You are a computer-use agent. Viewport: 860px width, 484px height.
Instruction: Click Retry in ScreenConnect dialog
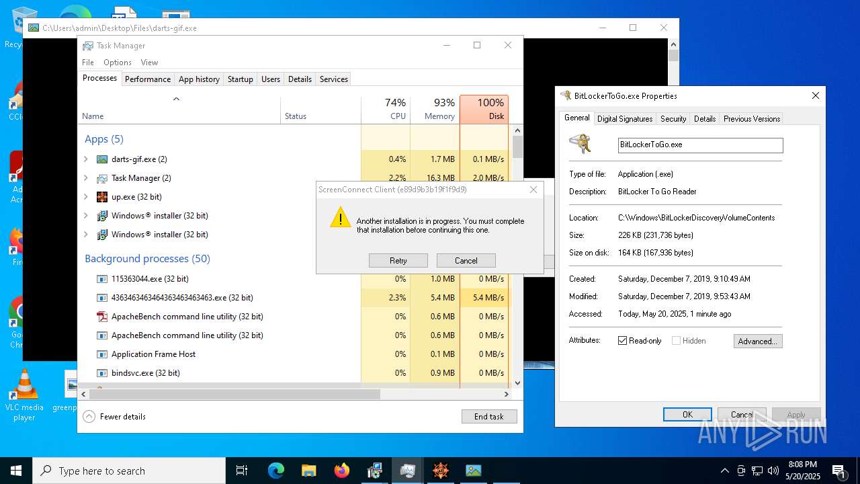click(x=398, y=260)
